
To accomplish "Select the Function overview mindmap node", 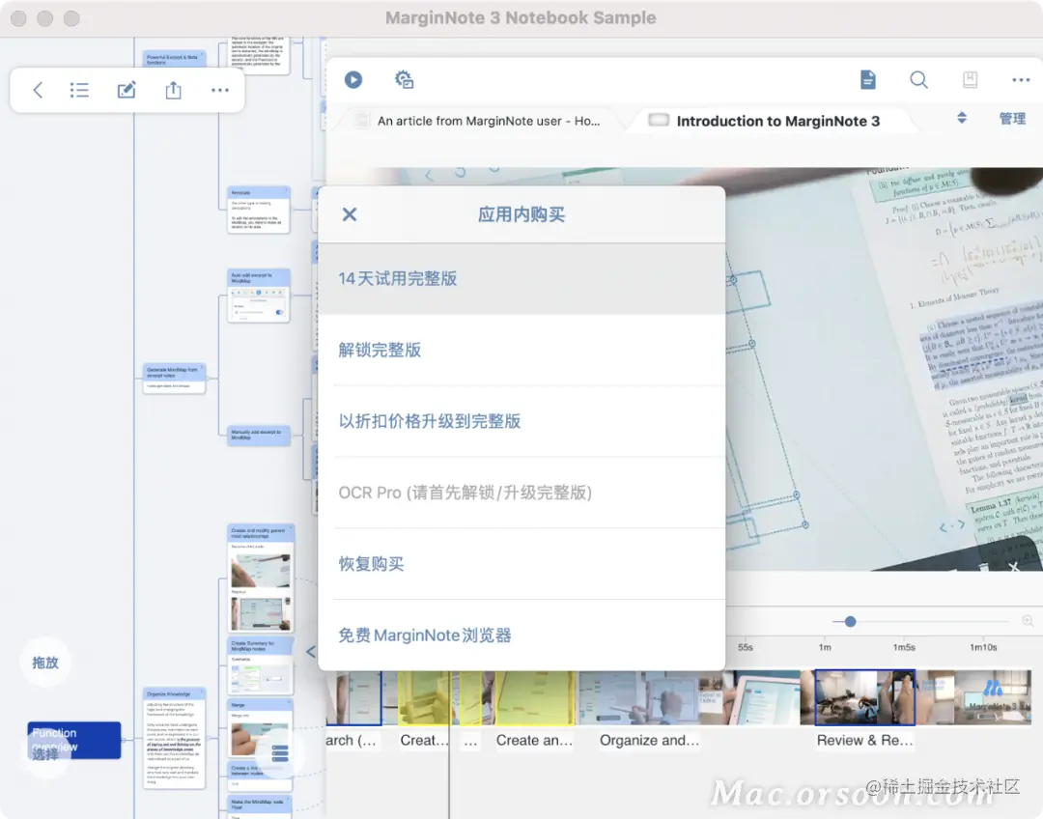I will tap(73, 740).
